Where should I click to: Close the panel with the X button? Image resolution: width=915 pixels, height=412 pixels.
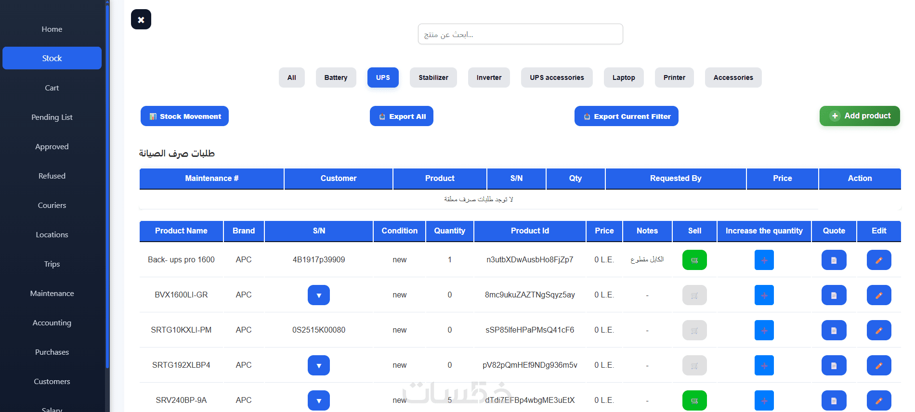click(141, 19)
